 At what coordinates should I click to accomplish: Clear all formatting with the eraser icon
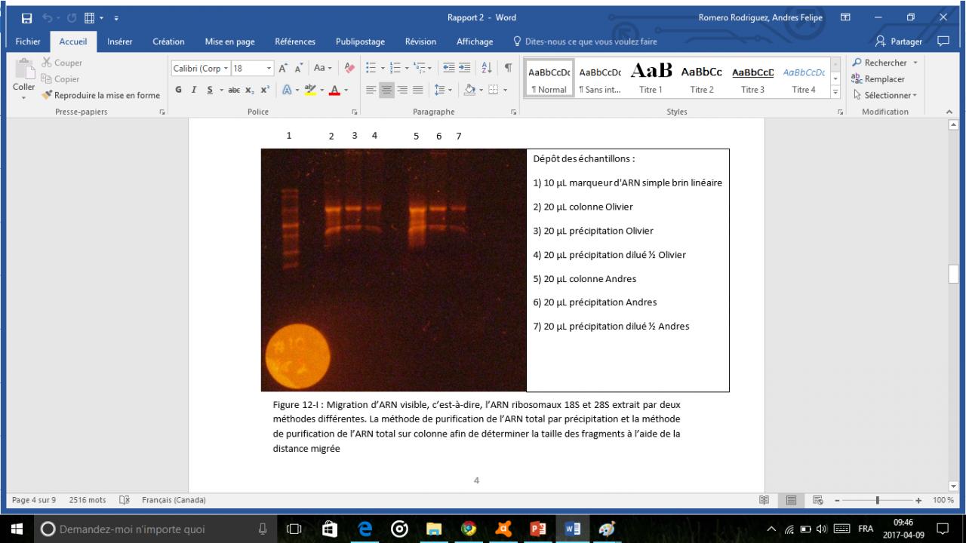349,68
